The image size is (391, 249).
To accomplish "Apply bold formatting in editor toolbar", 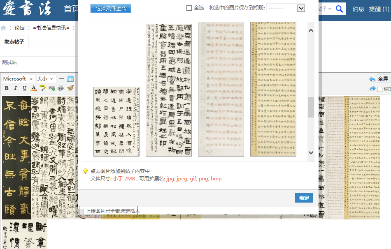I will coord(7,88).
